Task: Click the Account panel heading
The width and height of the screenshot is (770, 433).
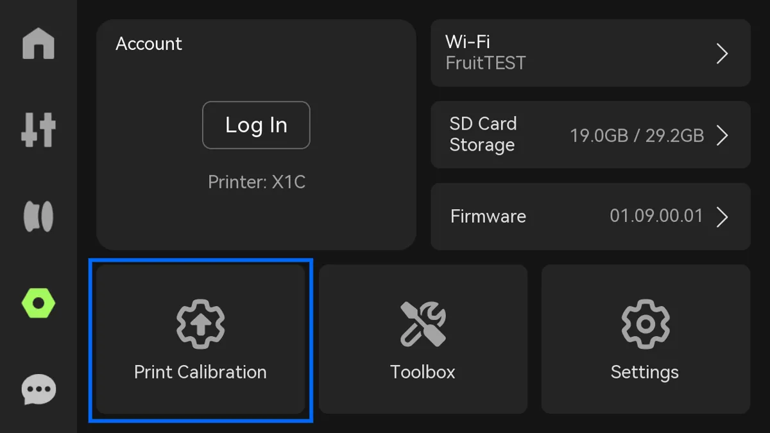Action: point(149,44)
